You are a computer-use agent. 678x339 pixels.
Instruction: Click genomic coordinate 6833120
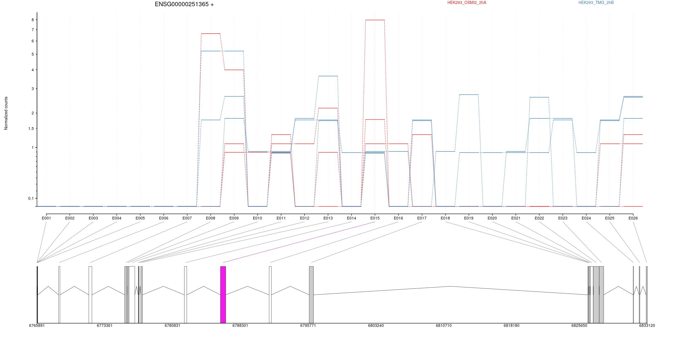647,325
